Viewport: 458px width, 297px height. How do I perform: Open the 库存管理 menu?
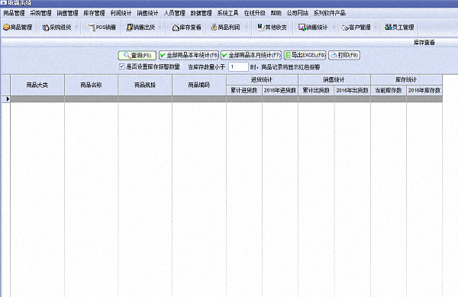(x=94, y=13)
